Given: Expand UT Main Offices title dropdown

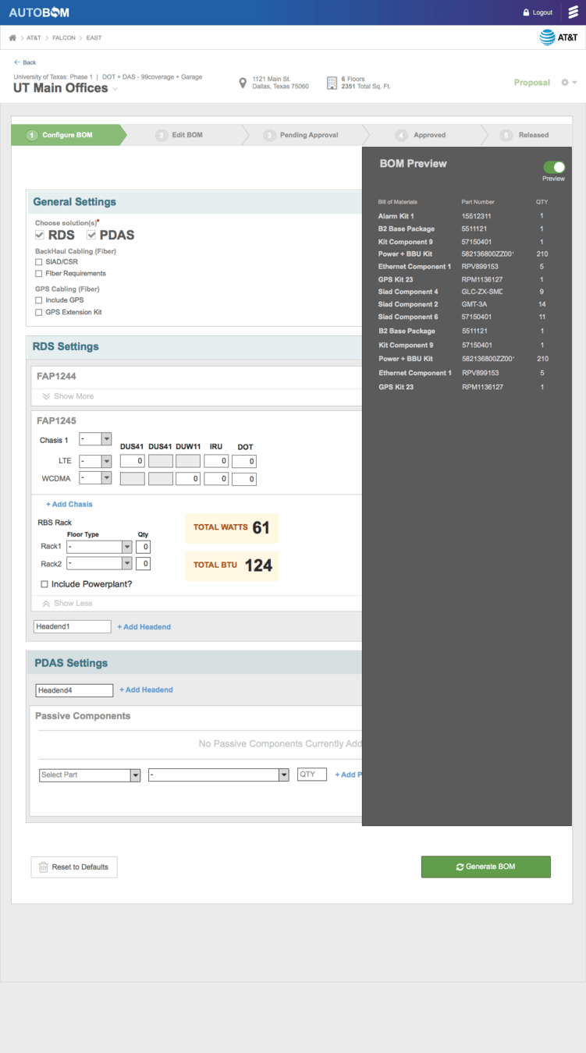Looking at the screenshot, I should pyautogui.click(x=115, y=89).
